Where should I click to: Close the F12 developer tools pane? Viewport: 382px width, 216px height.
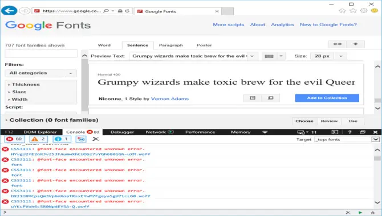(375, 132)
